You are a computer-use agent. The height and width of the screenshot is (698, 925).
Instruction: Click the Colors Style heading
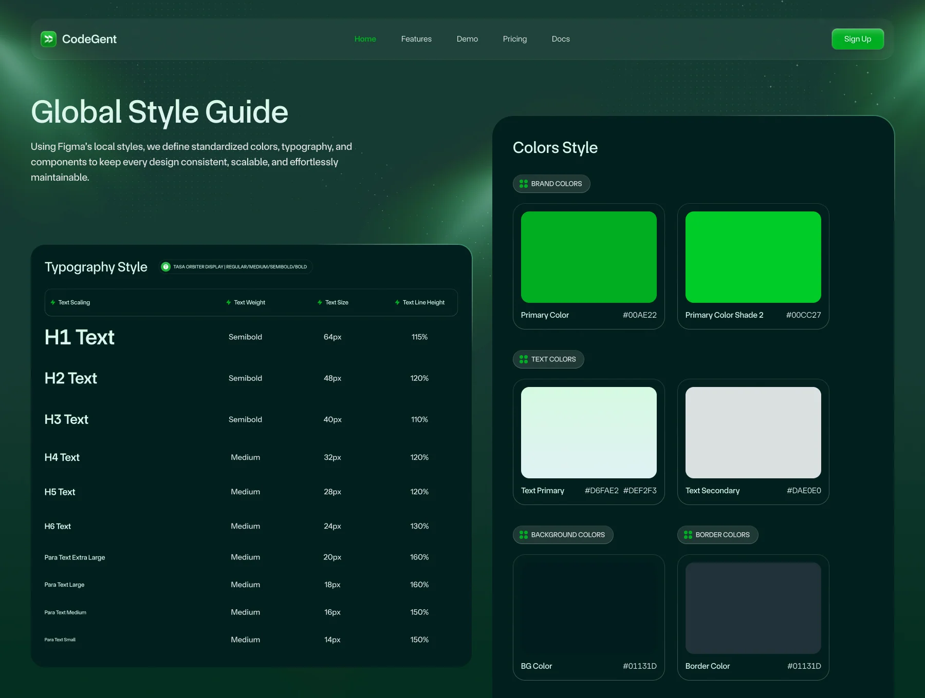555,148
